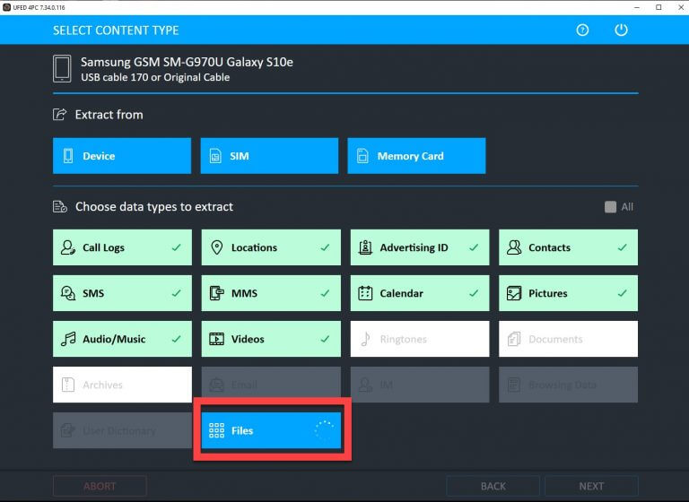Click the Memory Card icon
The width and height of the screenshot is (689, 502).
[362, 156]
